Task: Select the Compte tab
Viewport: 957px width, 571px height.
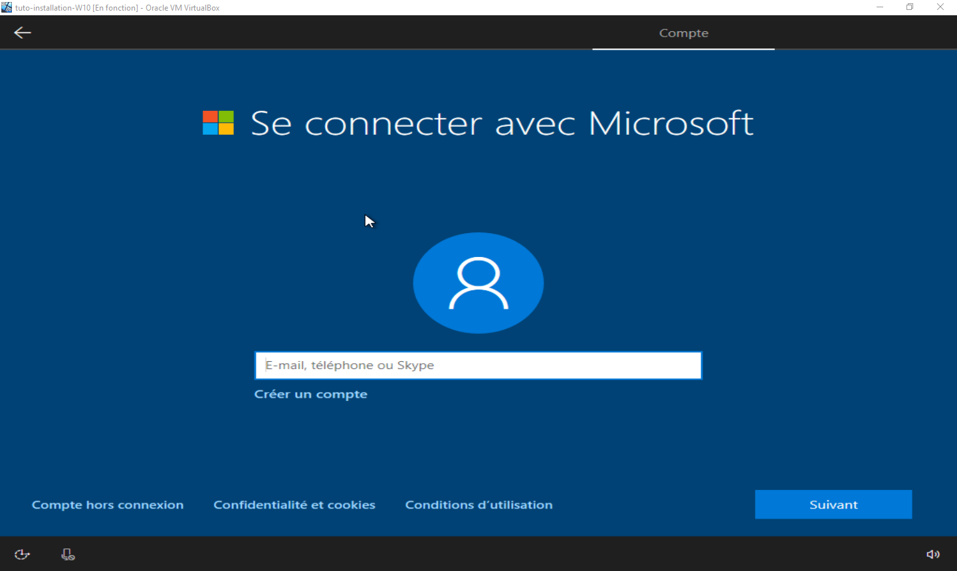Action: pos(683,33)
